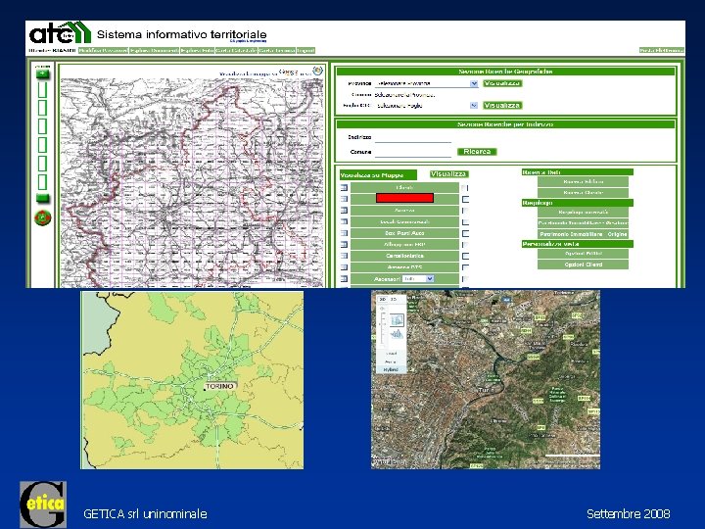Click the Opzioni Clienti button
The image size is (705, 529).
coord(583,264)
